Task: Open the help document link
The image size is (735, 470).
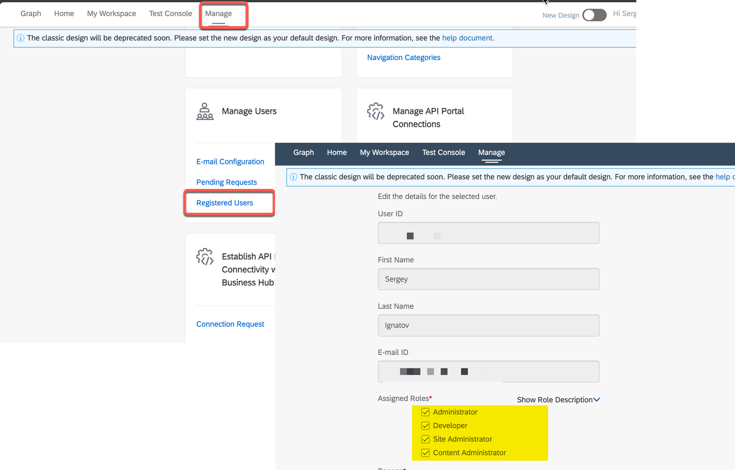Action: tap(467, 38)
